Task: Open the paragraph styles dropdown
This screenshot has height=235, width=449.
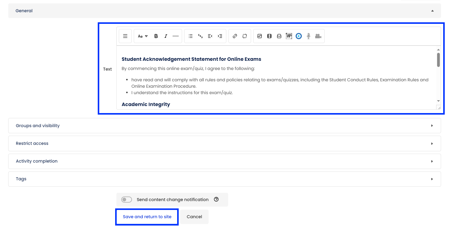Action: click(143, 36)
